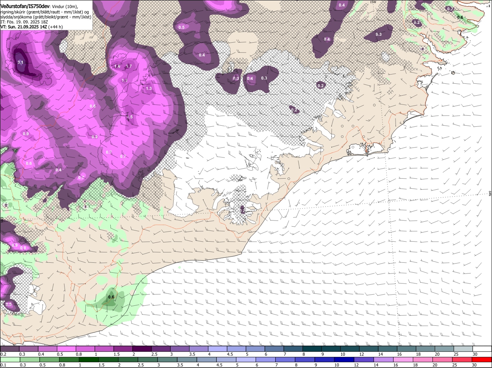Pick upper legend row swatch labeled 2.5
This screenshot has height=368, width=492.
(x=161, y=349)
